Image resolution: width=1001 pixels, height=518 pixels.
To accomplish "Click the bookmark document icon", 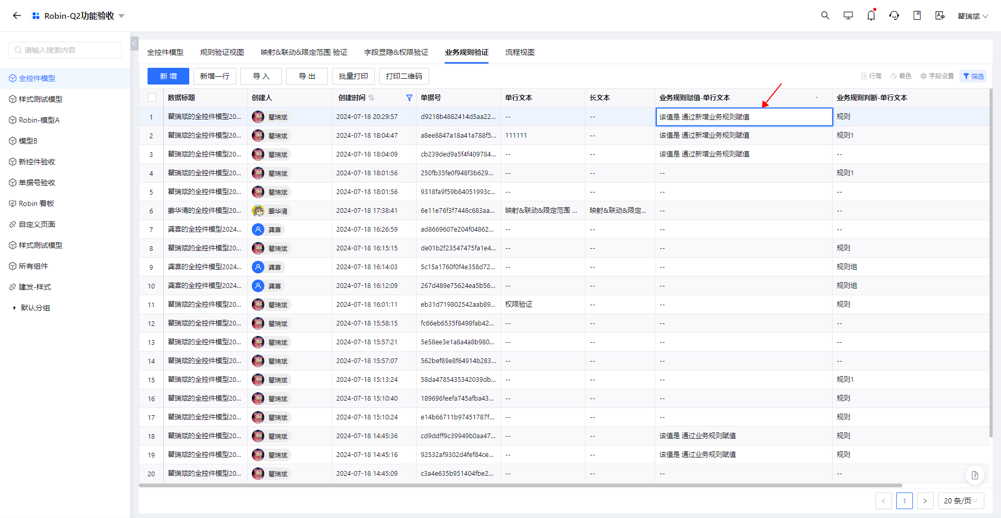I will pos(917,16).
